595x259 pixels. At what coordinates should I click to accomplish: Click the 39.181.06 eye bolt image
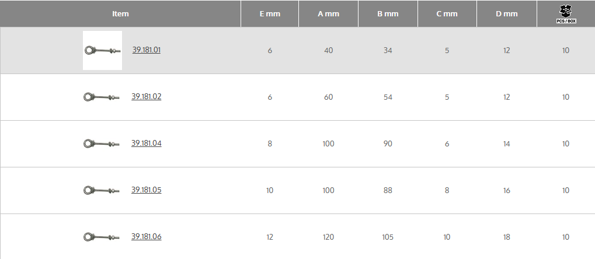click(x=102, y=237)
